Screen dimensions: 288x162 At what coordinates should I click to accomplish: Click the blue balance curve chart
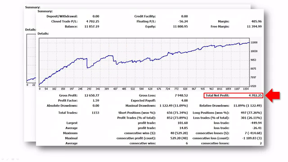click(x=144, y=63)
